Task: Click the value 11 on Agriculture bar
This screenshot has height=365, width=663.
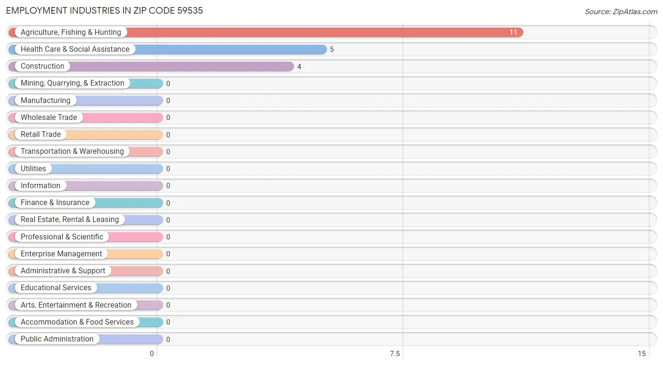Action: coord(513,32)
